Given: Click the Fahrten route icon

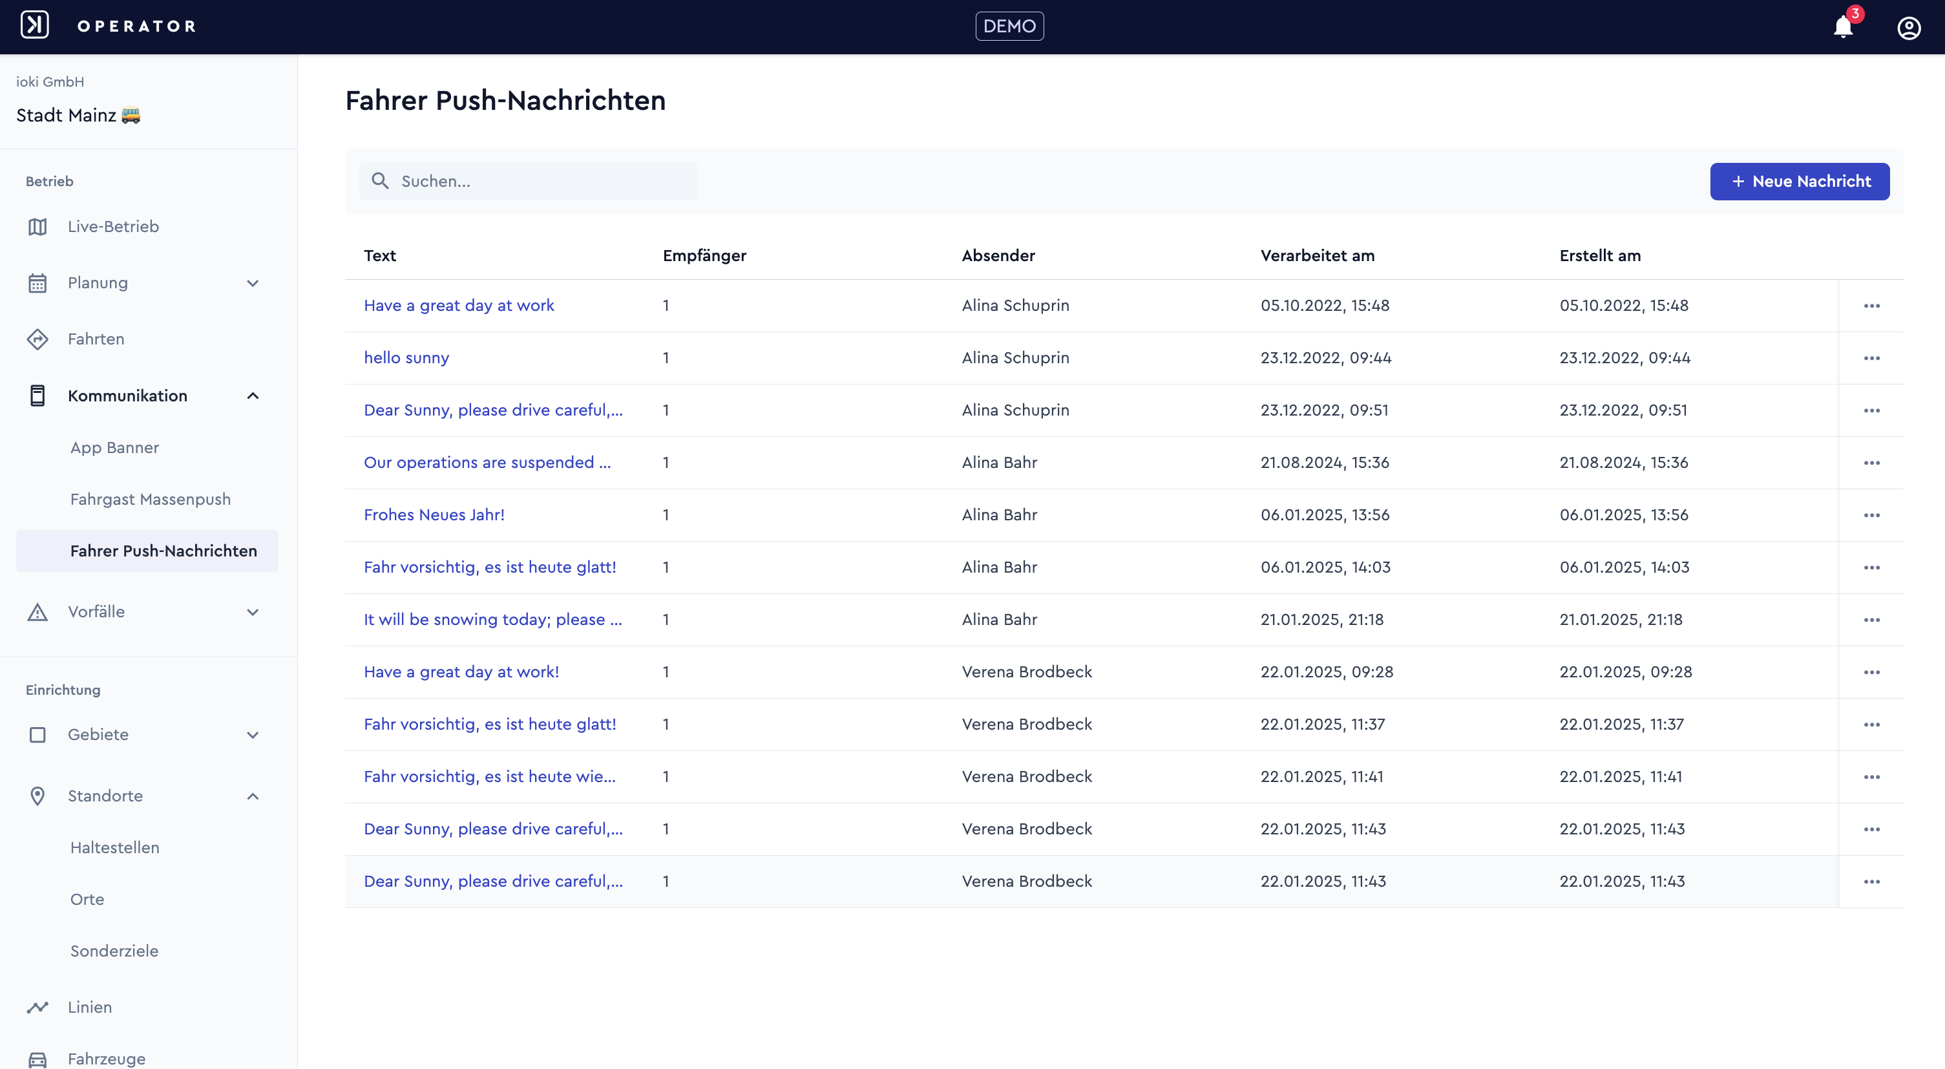Looking at the screenshot, I should (x=37, y=339).
